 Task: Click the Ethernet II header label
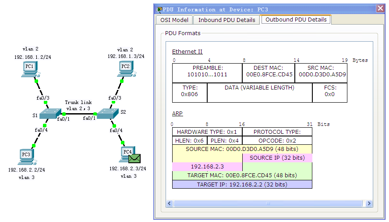pyautogui.click(x=187, y=52)
